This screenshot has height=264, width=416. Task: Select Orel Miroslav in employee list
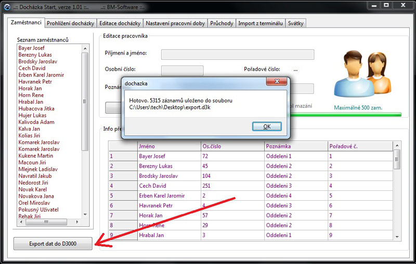coord(34,203)
